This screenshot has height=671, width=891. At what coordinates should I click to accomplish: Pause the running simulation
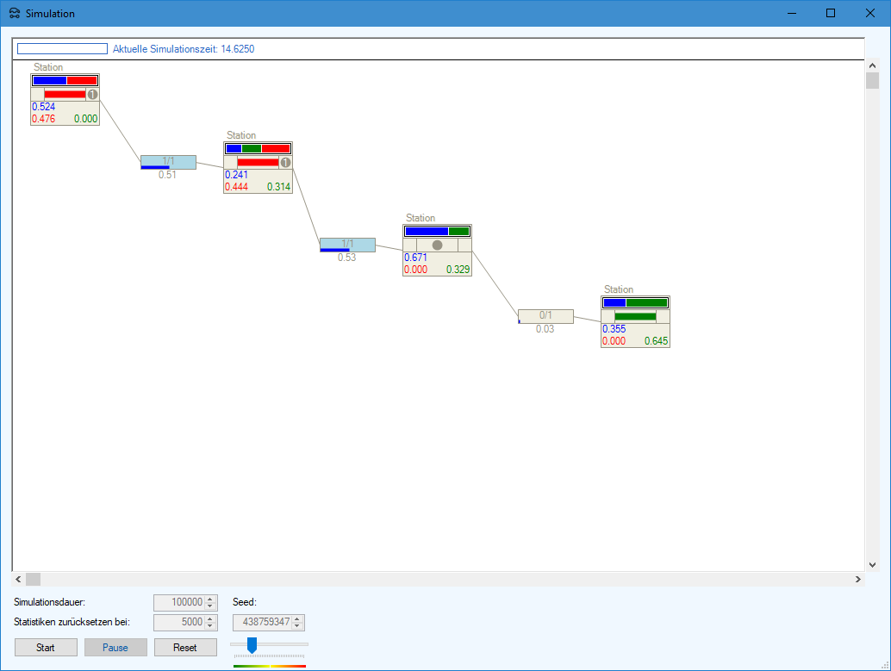pos(115,648)
